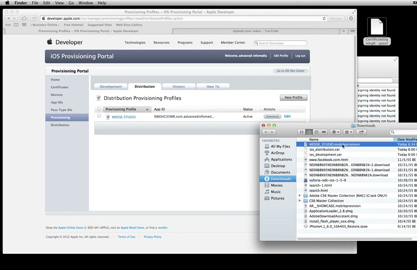Open AirDrop in Finder sidebar

tap(277, 153)
